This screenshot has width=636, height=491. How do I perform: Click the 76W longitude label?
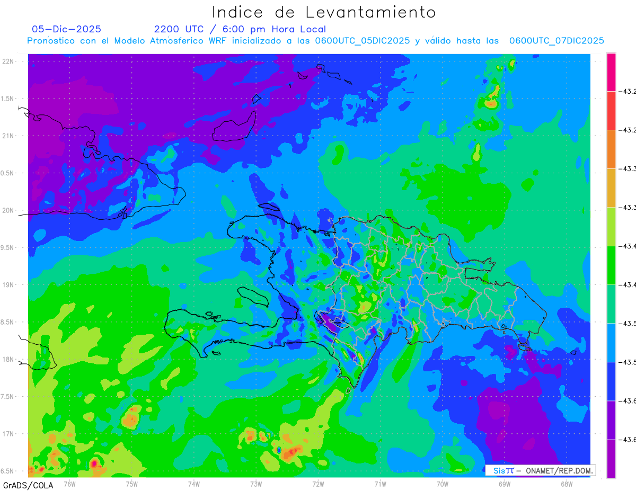70,484
